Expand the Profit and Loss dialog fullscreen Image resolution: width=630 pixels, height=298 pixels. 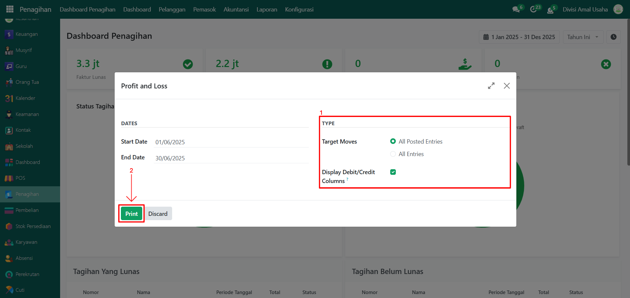(x=491, y=86)
